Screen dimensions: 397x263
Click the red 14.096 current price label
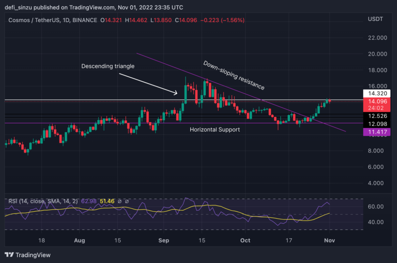click(x=376, y=103)
